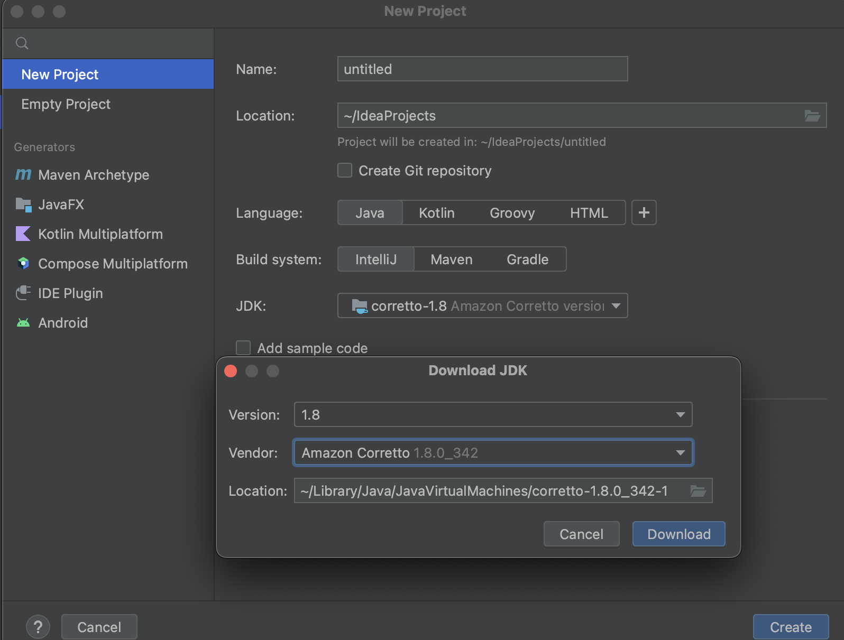Click Download button in JDK dialog

click(678, 534)
